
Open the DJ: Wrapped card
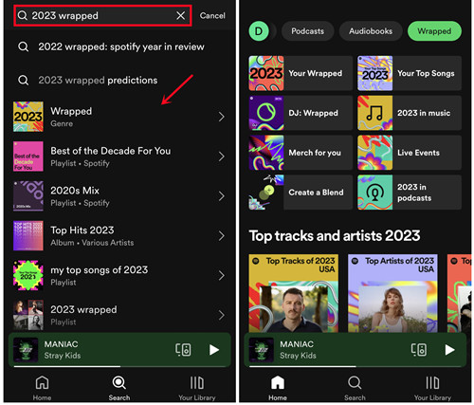pyautogui.click(x=301, y=113)
